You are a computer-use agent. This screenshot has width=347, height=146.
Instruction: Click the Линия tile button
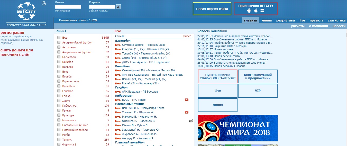[218, 105]
